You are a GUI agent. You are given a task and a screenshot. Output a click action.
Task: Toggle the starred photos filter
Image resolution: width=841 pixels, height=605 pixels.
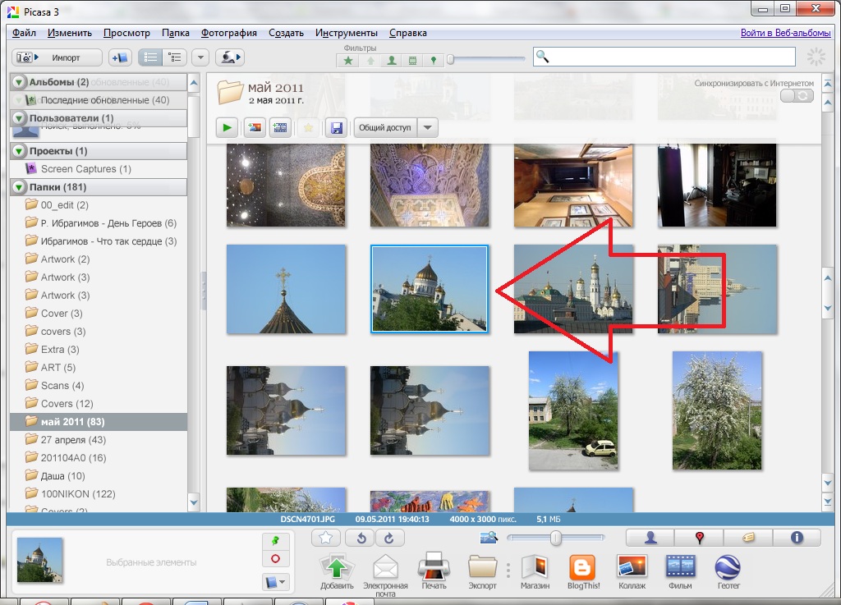point(349,60)
